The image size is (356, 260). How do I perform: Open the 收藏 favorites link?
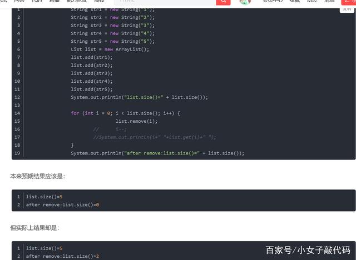pos(295,1)
